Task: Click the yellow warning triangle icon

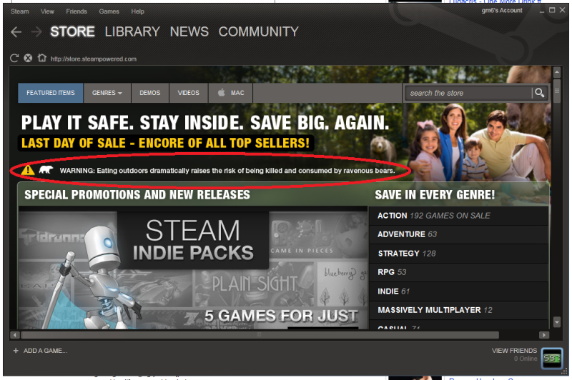Action: click(27, 170)
